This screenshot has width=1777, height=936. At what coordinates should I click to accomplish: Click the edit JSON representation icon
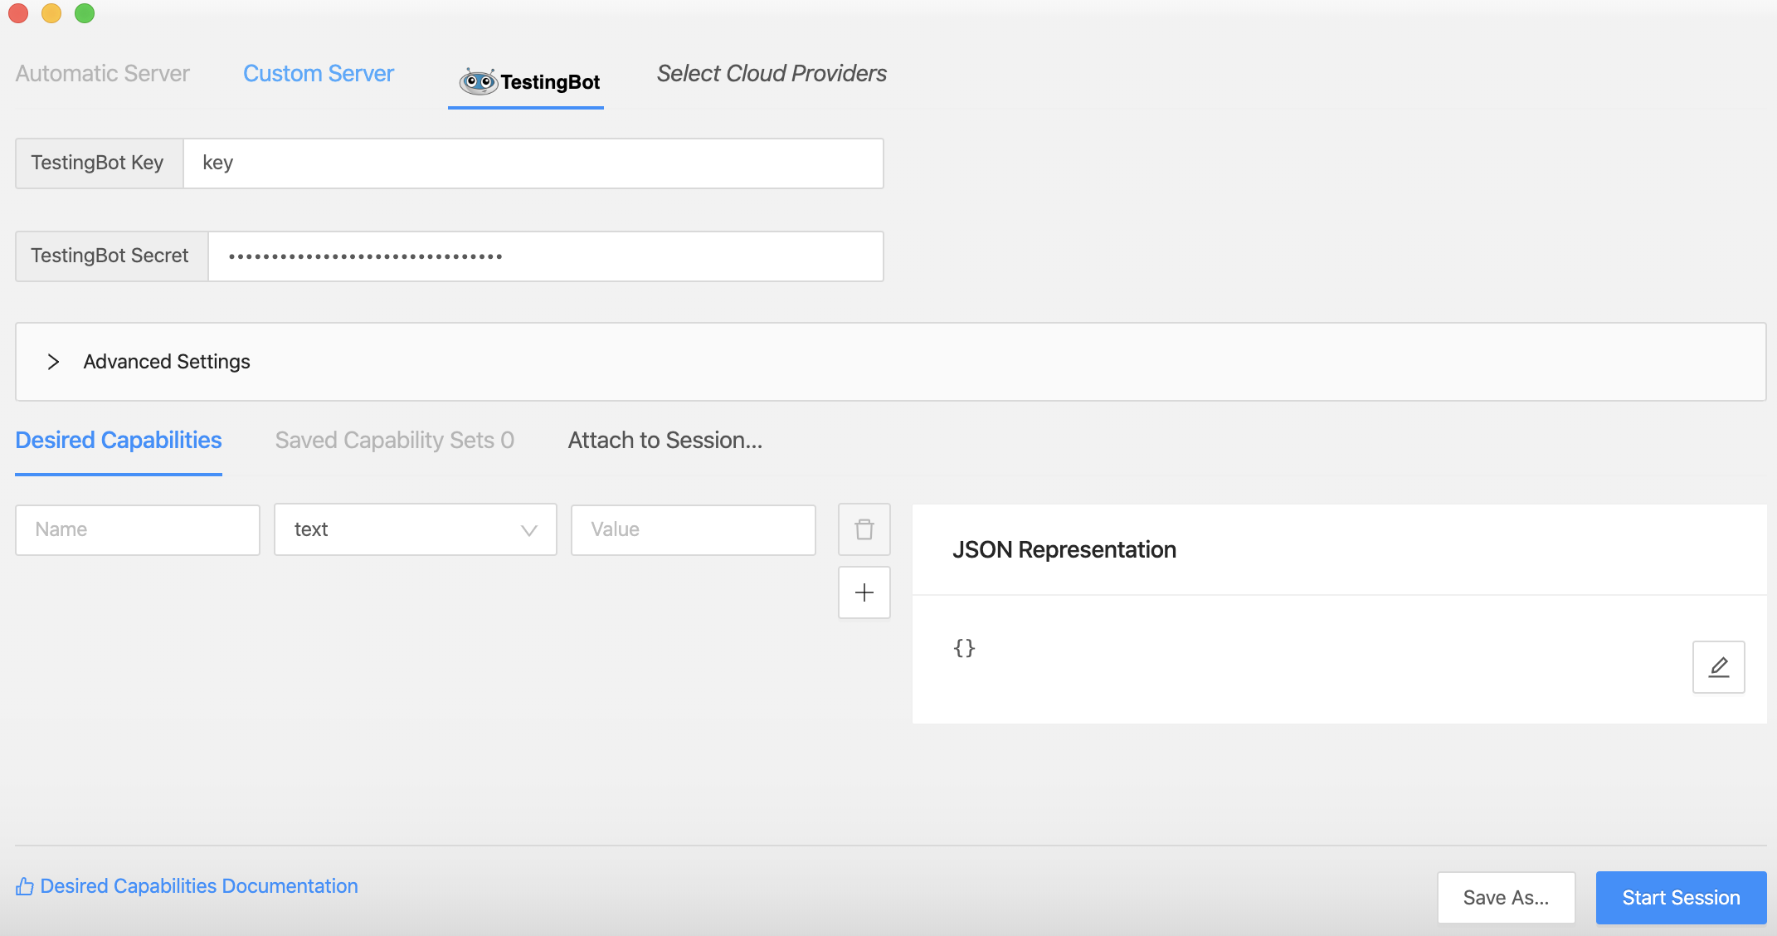coord(1718,668)
